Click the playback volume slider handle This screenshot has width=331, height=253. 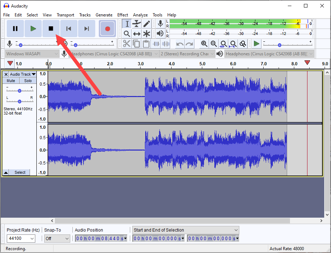(75, 45)
